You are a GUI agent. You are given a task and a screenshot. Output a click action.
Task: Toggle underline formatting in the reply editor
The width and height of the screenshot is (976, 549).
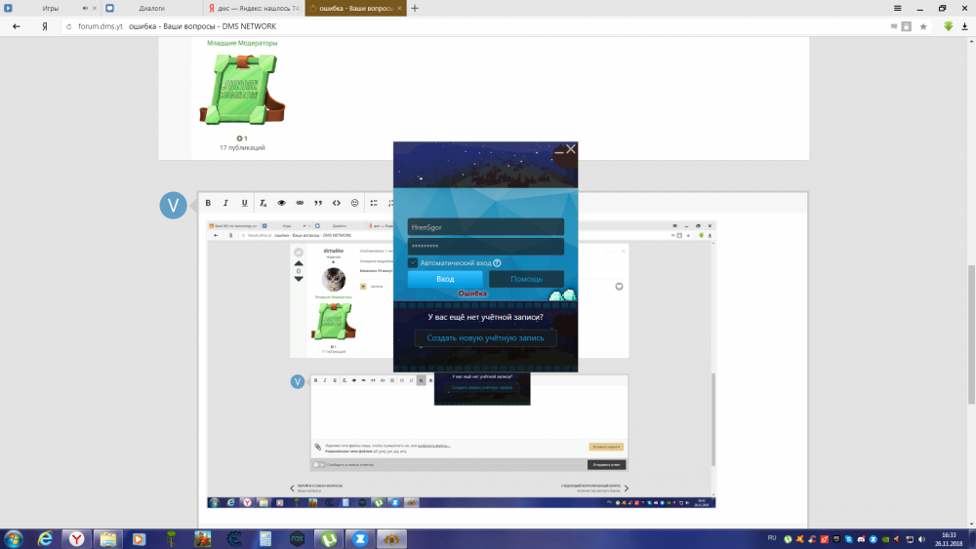tap(244, 203)
